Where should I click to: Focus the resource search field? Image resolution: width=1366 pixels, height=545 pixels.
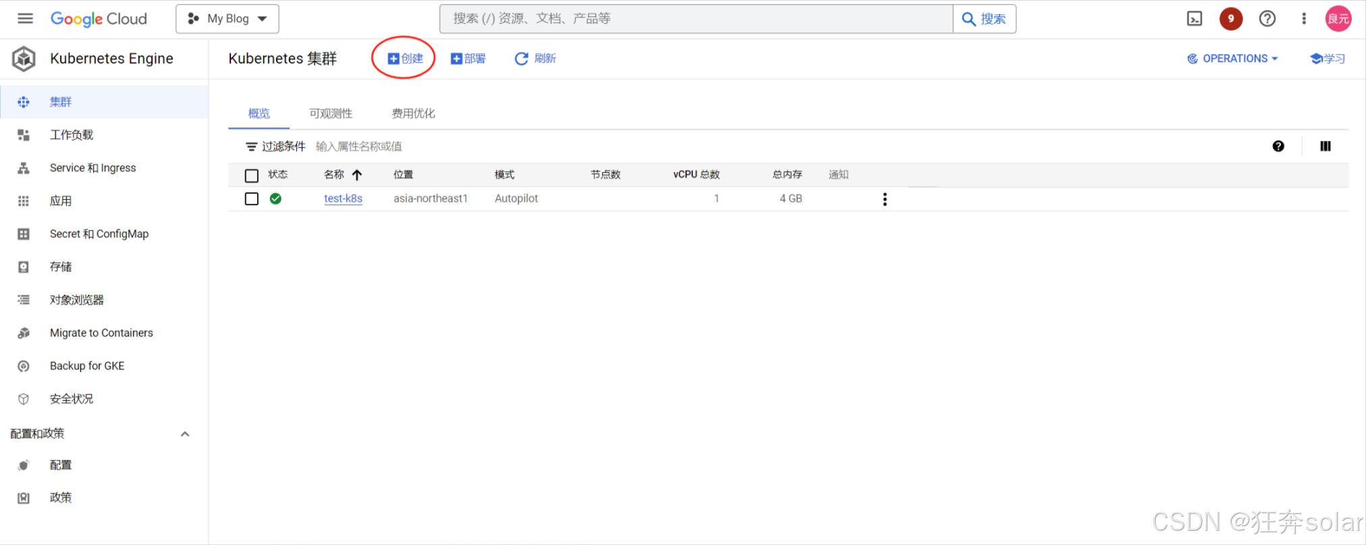[696, 19]
